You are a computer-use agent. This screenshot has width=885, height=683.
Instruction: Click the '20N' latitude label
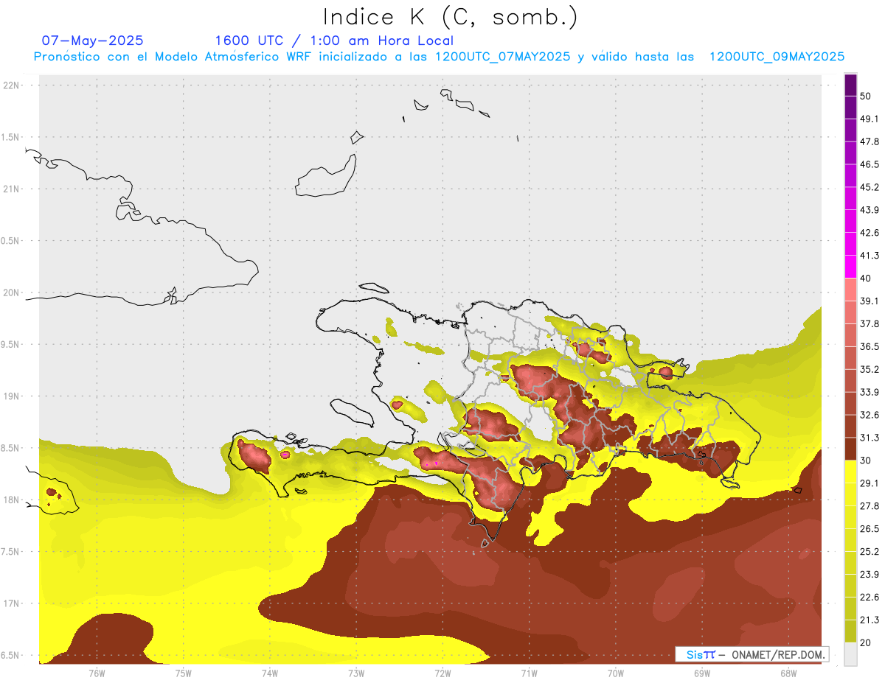click(11, 293)
